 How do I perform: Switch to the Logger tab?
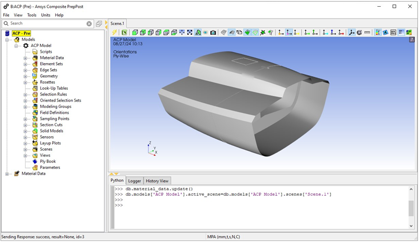135,181
